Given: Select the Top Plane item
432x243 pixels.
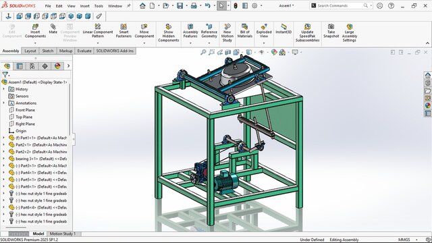Looking at the screenshot, I should (x=24, y=117).
